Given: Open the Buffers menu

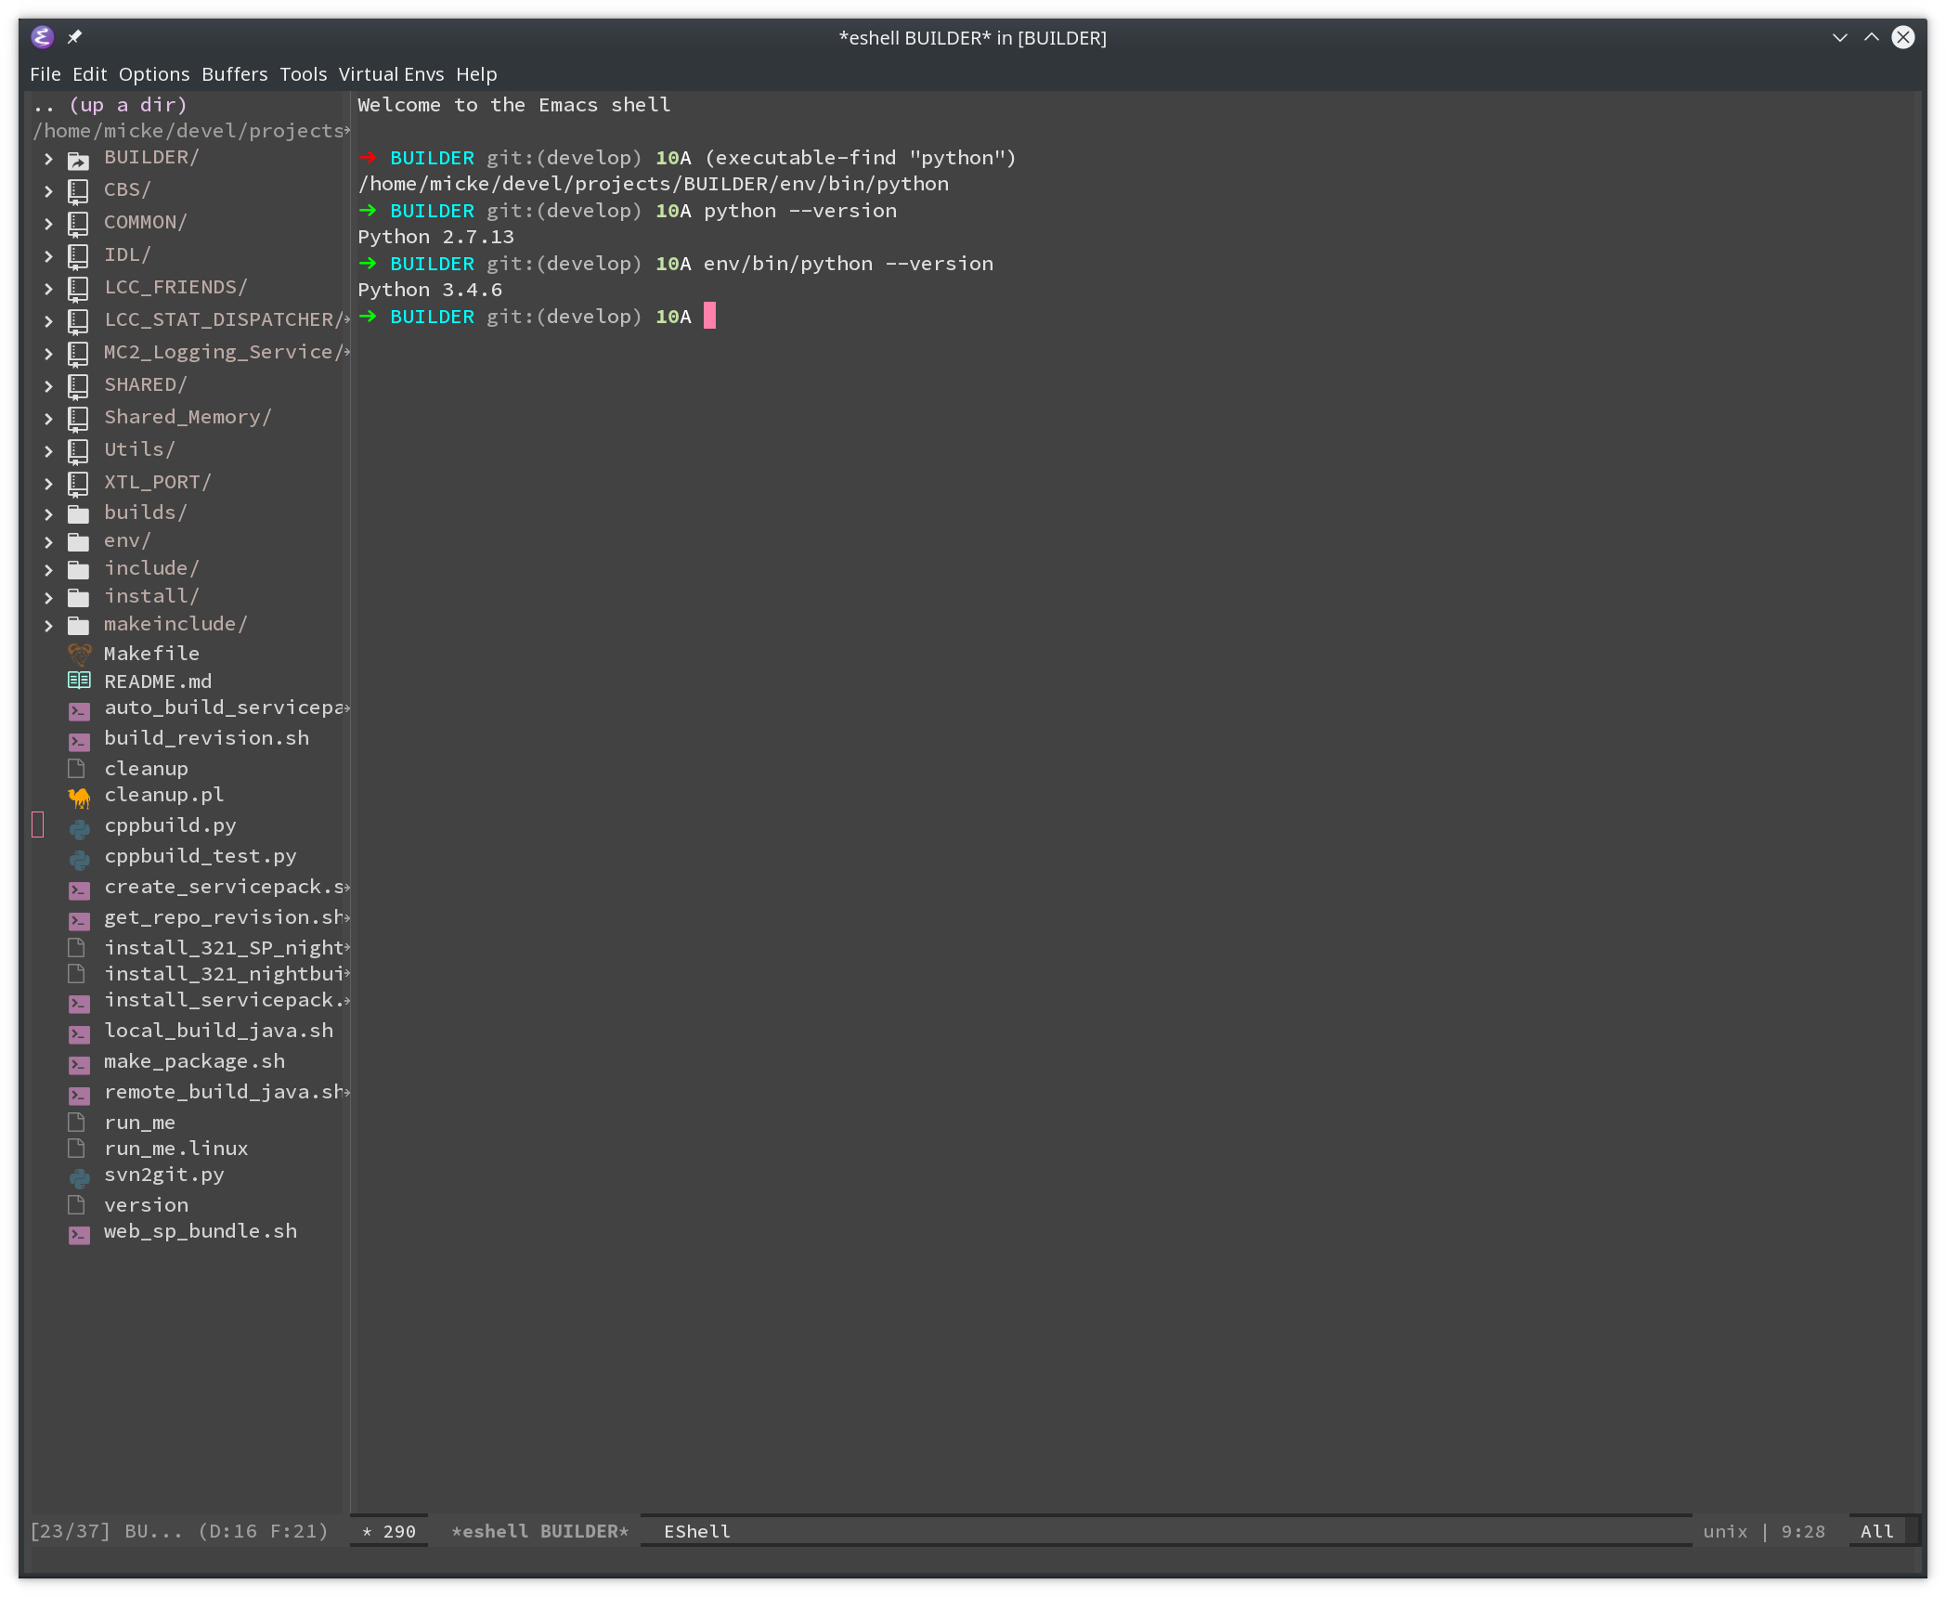Looking at the screenshot, I should point(234,74).
